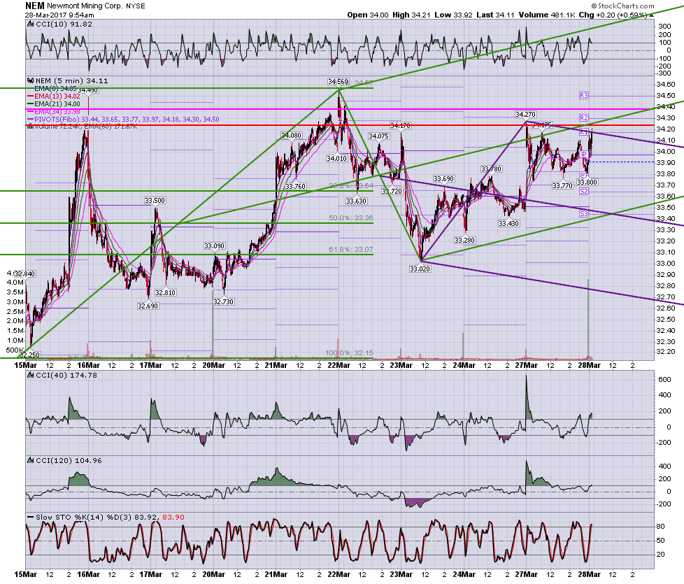Image resolution: width=684 pixels, height=584 pixels.
Task: Click the area icon beside CCI(120)
Action: [31, 461]
